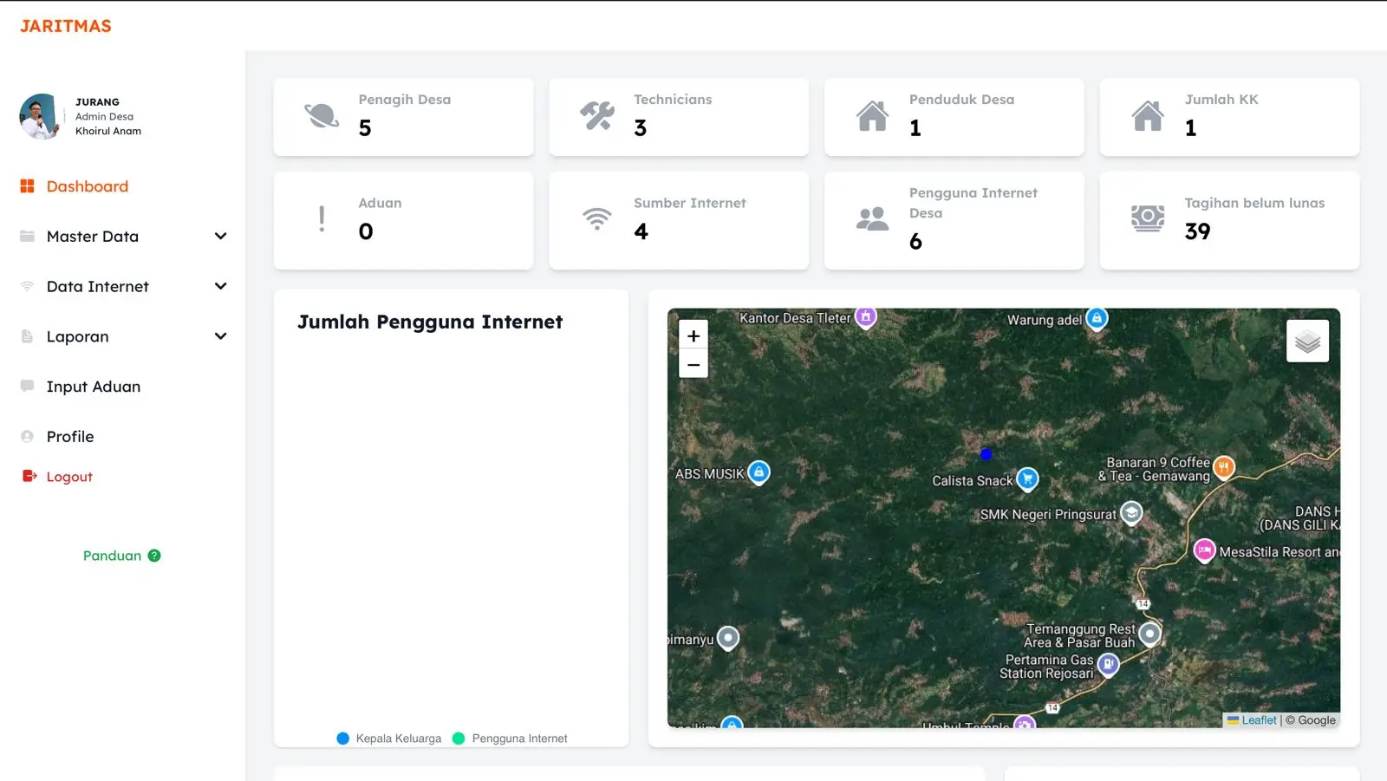Open the Input Aduan page
1387x781 pixels.
pyautogui.click(x=93, y=387)
